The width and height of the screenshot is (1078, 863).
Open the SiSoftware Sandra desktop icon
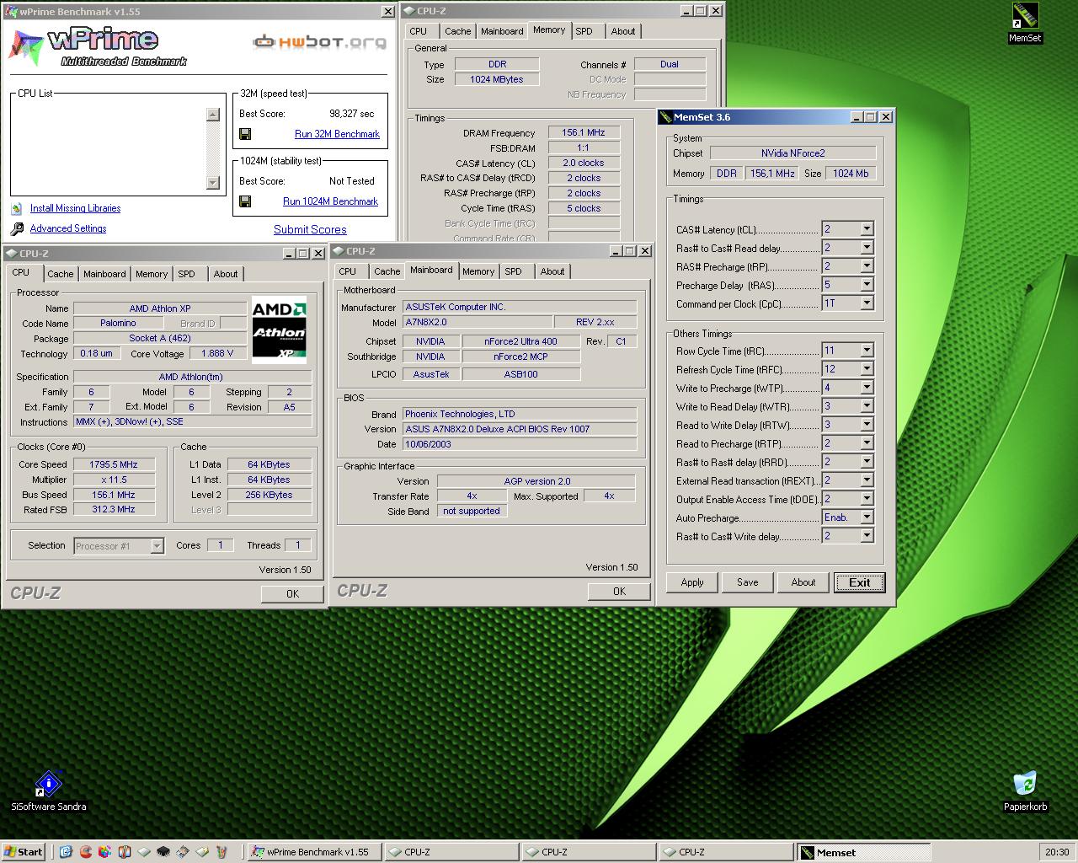pyautogui.click(x=48, y=791)
